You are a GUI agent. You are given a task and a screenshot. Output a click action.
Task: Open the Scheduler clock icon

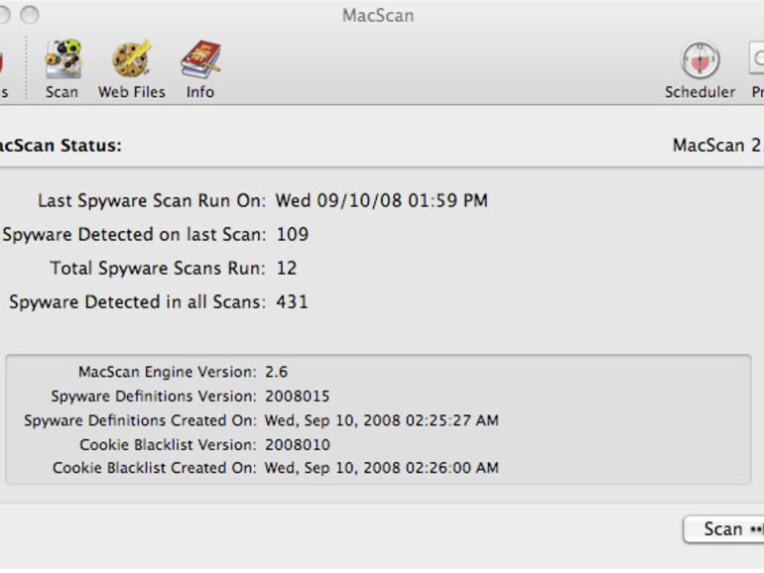pos(700,60)
